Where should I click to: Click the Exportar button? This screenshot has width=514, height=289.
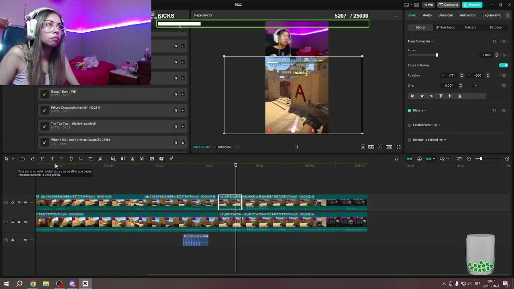click(x=472, y=5)
